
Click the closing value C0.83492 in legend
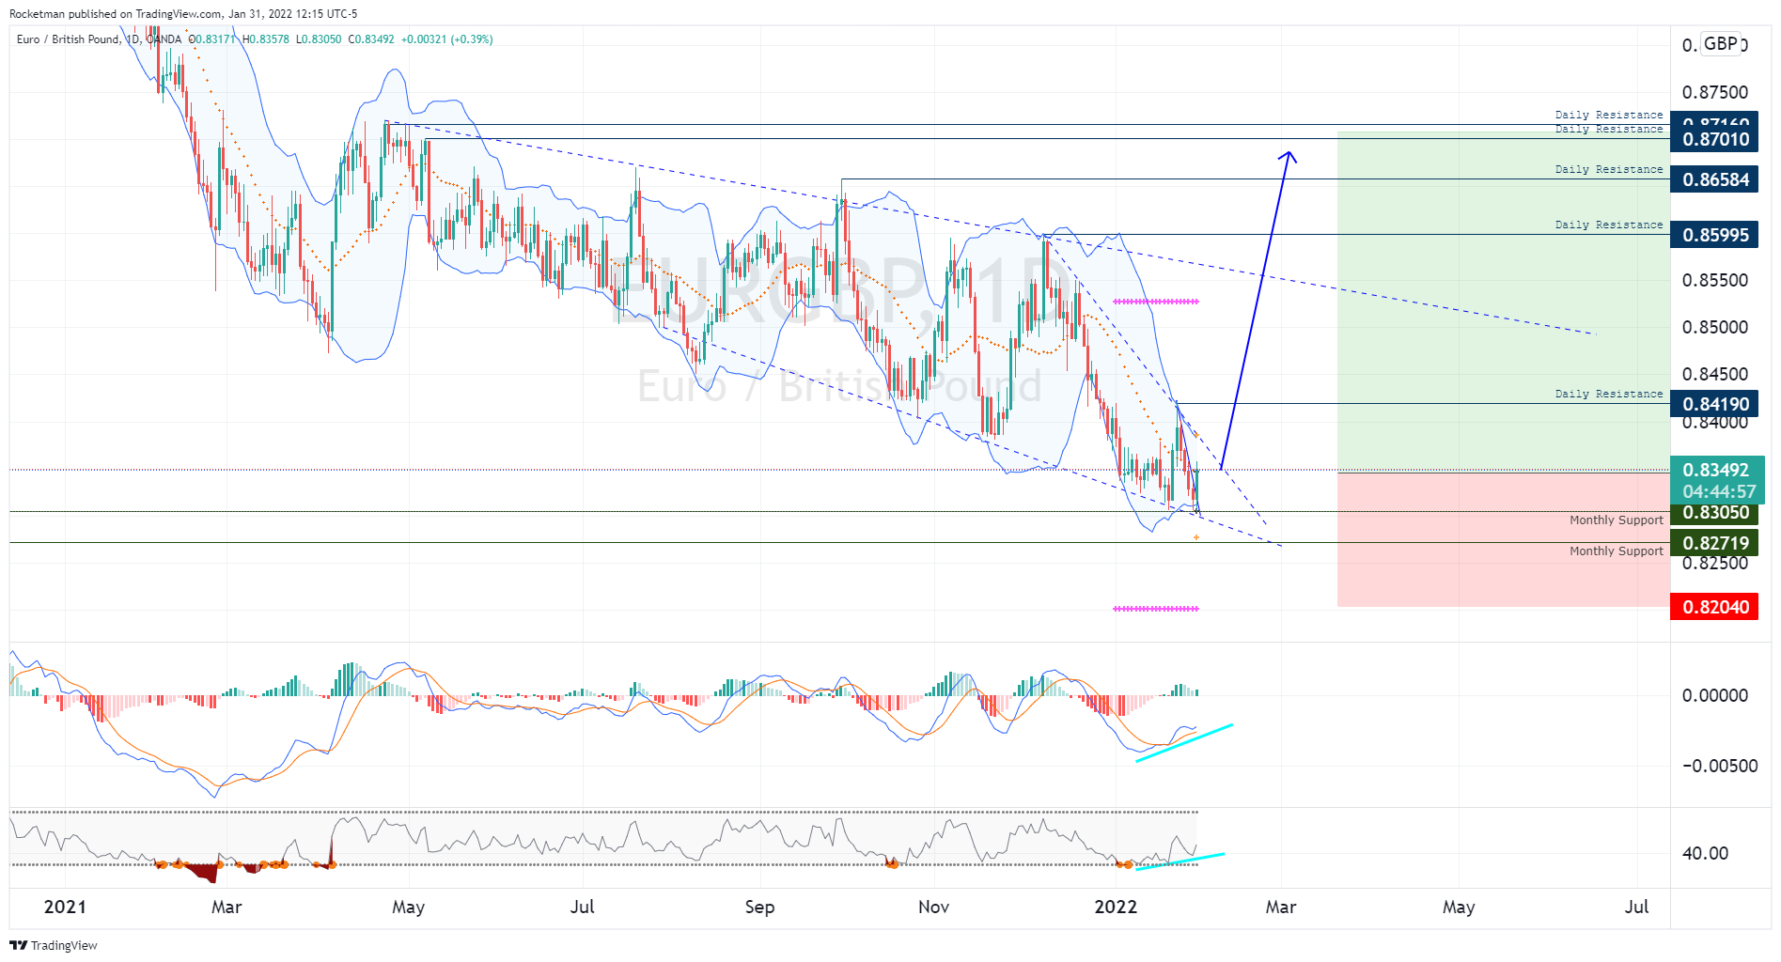[x=371, y=39]
